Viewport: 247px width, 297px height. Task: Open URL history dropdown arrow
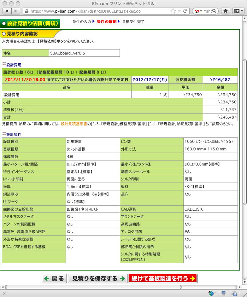[179, 11]
